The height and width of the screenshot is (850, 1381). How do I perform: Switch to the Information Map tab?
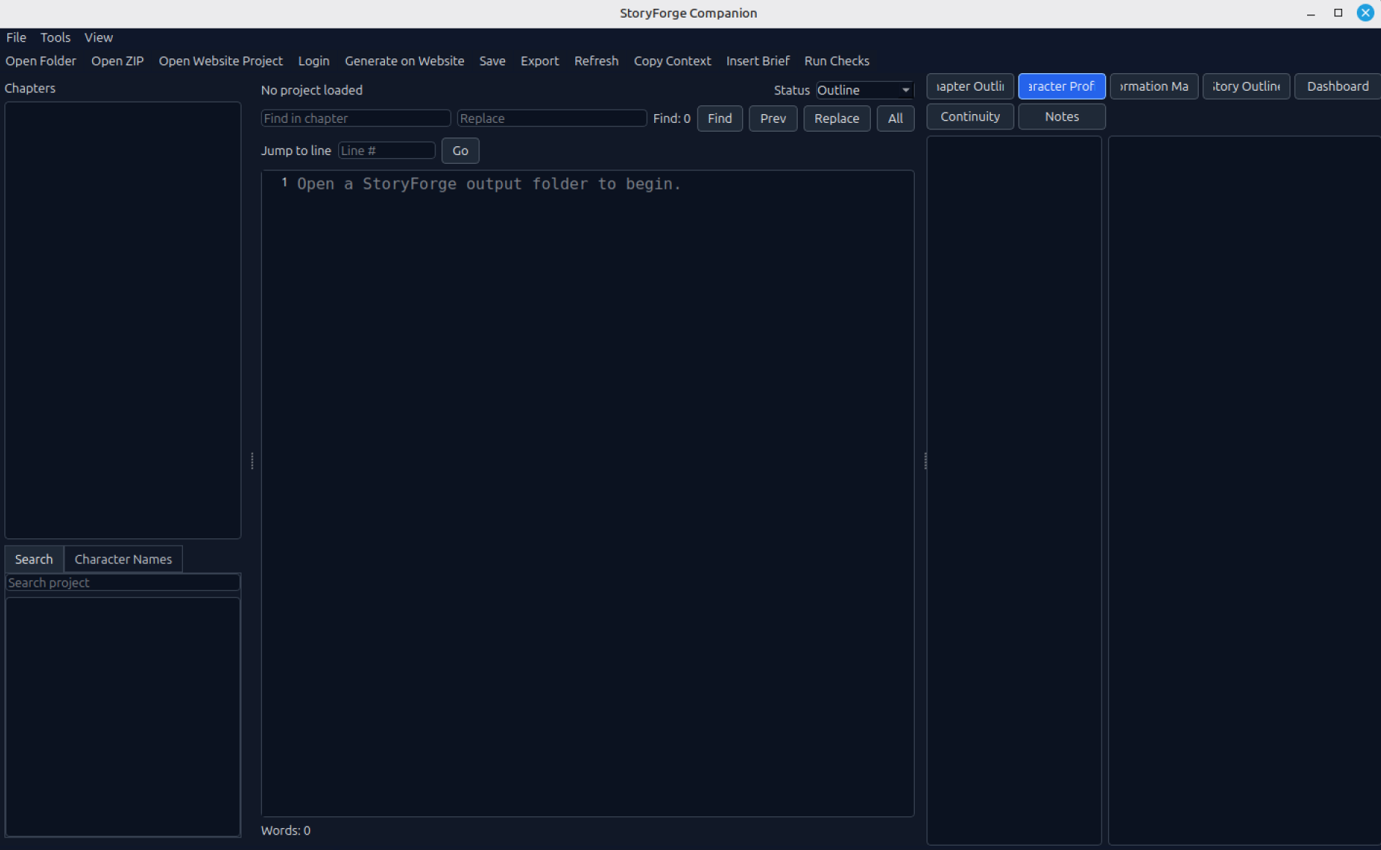[x=1154, y=86]
